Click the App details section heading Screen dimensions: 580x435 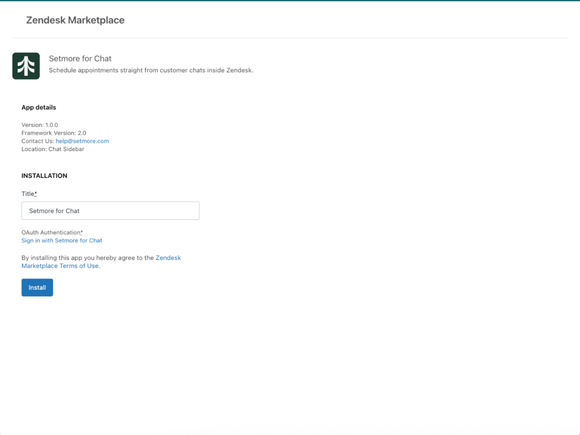39,107
